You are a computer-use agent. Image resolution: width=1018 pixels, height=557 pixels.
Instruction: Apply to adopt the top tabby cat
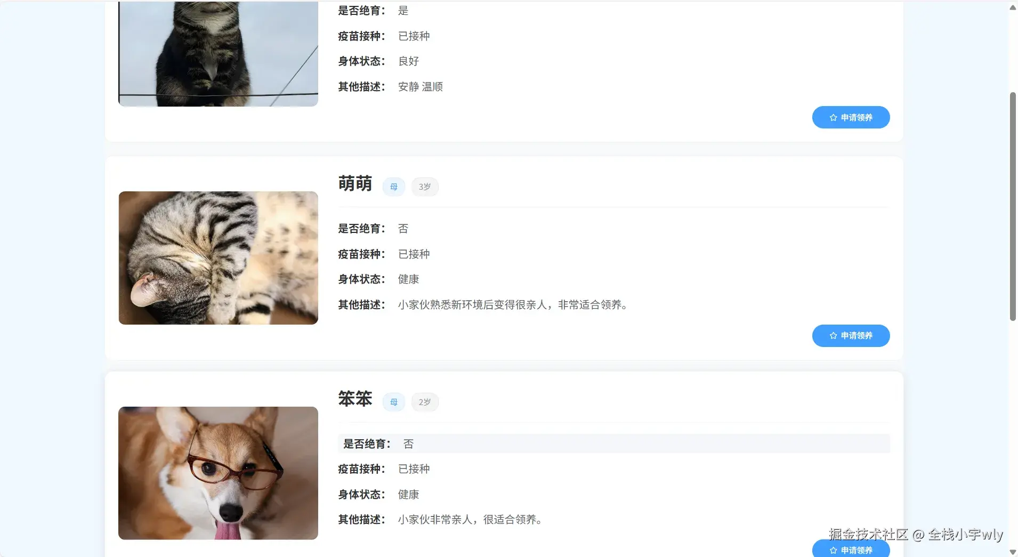tap(851, 117)
